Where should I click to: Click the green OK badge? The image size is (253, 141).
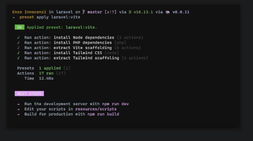pyautogui.click(x=19, y=27)
